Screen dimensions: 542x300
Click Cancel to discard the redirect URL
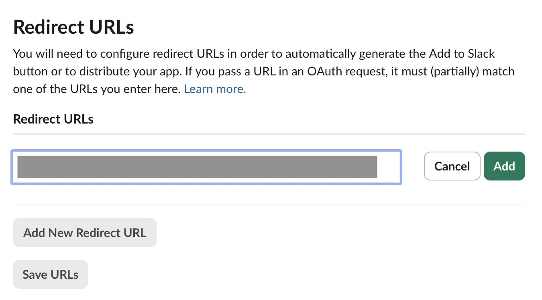[x=452, y=166]
